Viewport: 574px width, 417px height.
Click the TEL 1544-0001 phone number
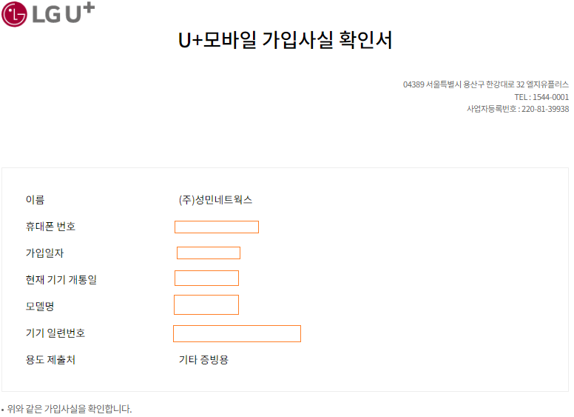[x=541, y=97]
